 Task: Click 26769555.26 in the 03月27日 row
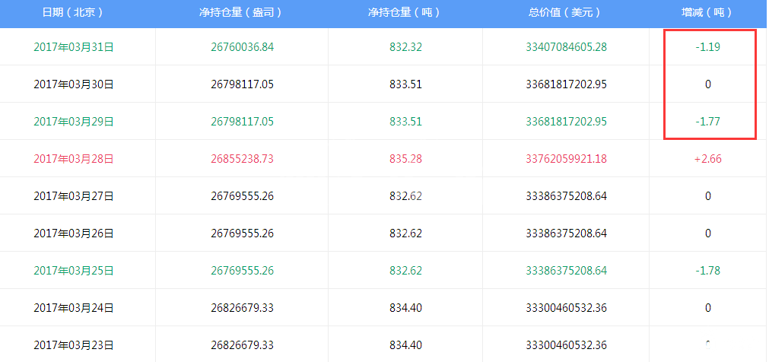coord(243,196)
